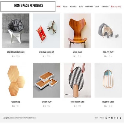Viewport: 124px width, 124px height.
Task: Click image count icon under Wood Table
Action: click(x=13, y=106)
